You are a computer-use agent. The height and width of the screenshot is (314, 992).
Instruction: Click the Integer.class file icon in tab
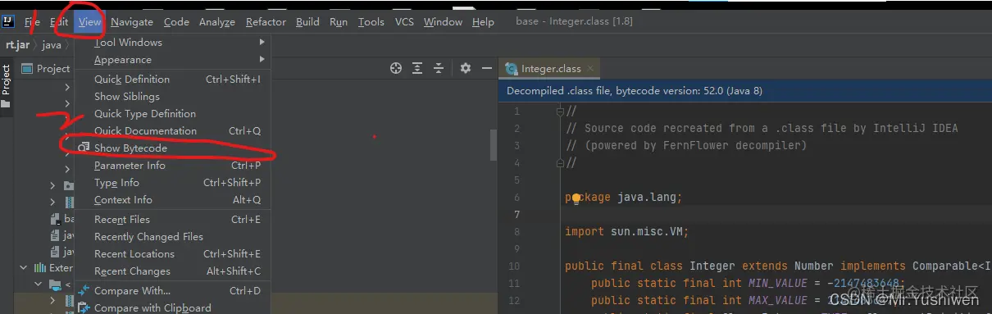coord(512,69)
